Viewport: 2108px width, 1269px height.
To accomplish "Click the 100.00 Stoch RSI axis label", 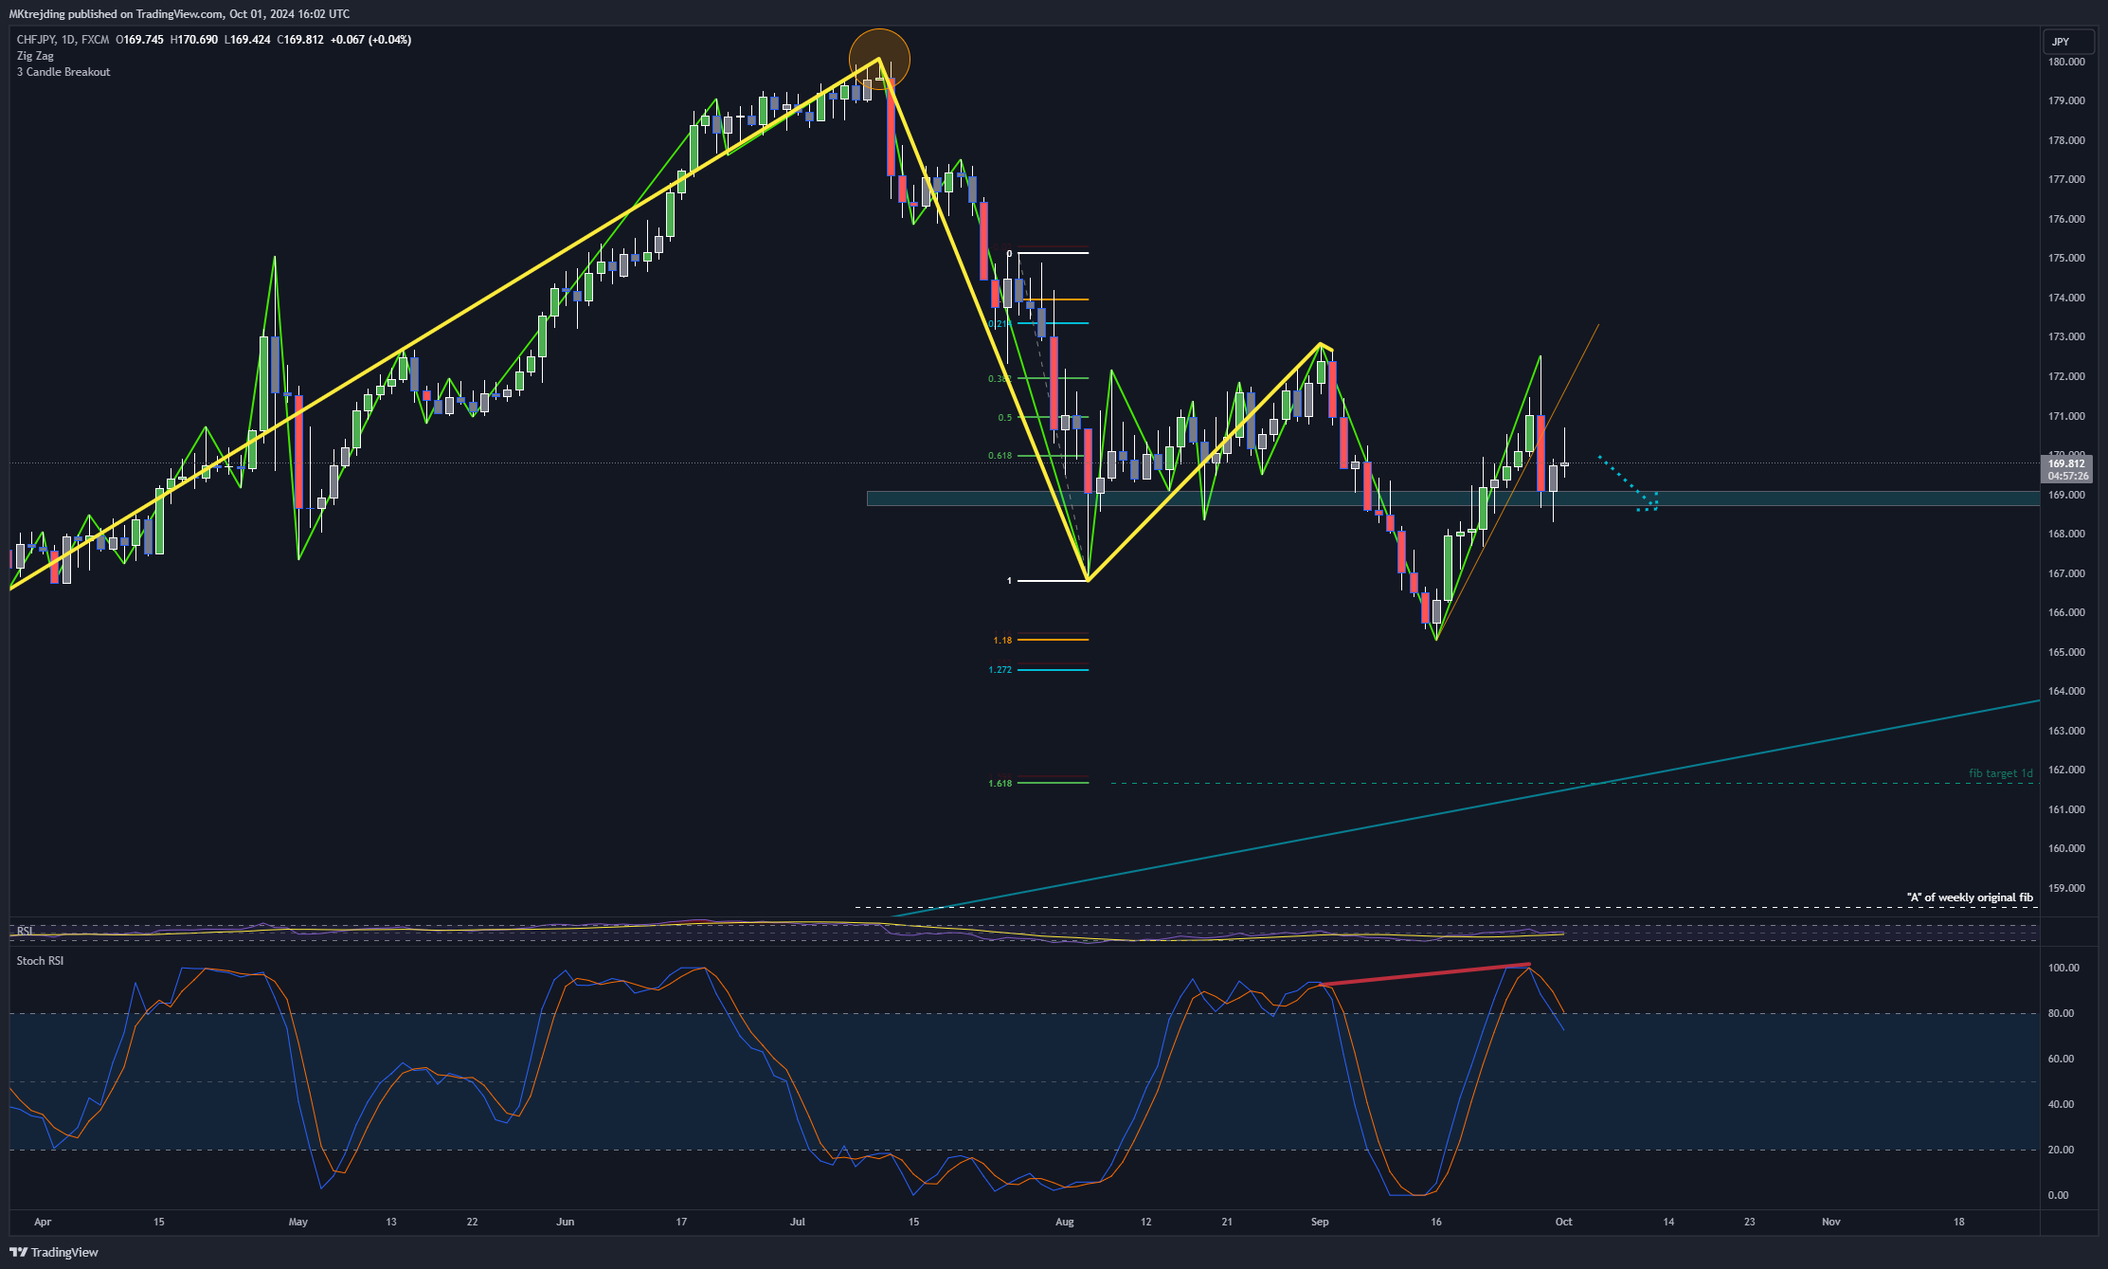I will coord(2063,968).
